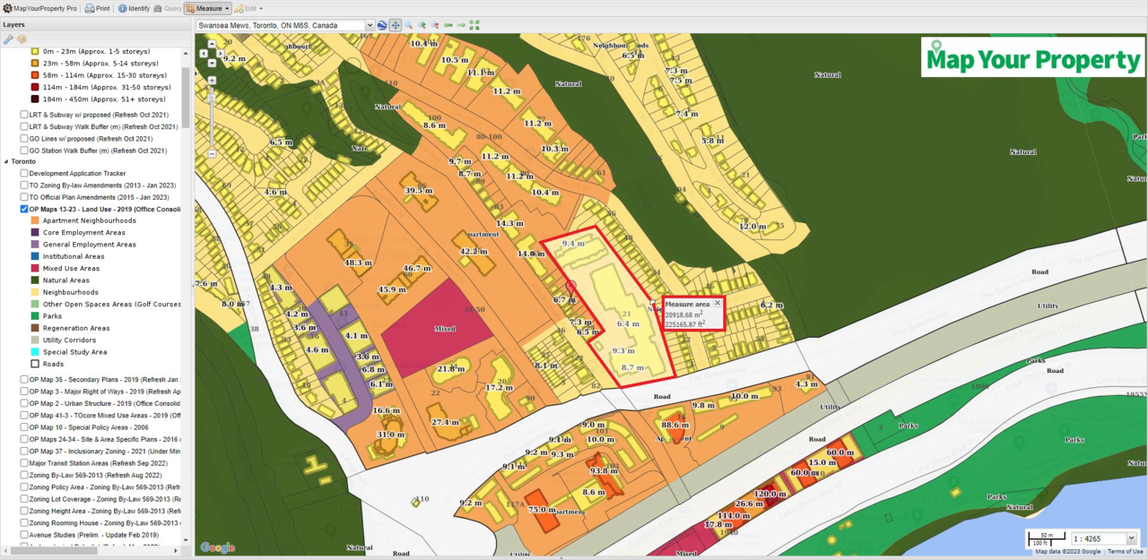Image resolution: width=1148 pixels, height=560 pixels.
Task: Go back to the previous map view
Action: 448,25
